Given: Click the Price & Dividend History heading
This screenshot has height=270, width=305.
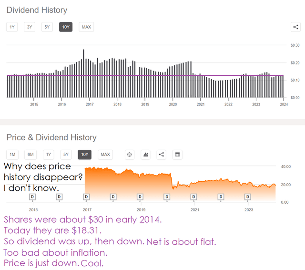Looking at the screenshot, I should point(51,137).
